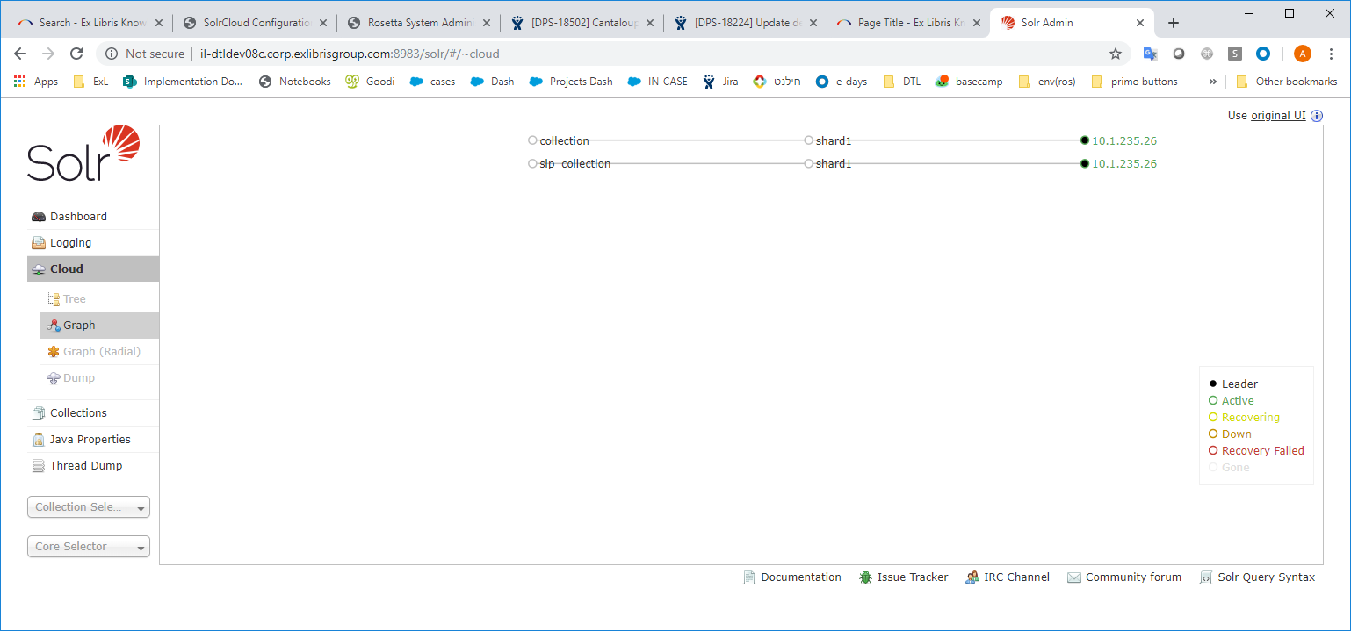This screenshot has height=631, width=1351.
Task: Click the Solr logo
Action: (83, 154)
